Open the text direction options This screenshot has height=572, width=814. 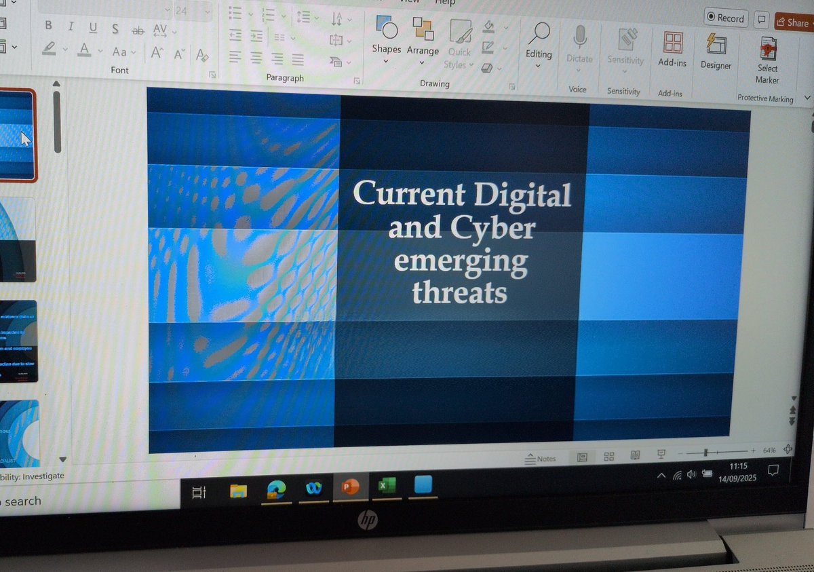[x=337, y=19]
